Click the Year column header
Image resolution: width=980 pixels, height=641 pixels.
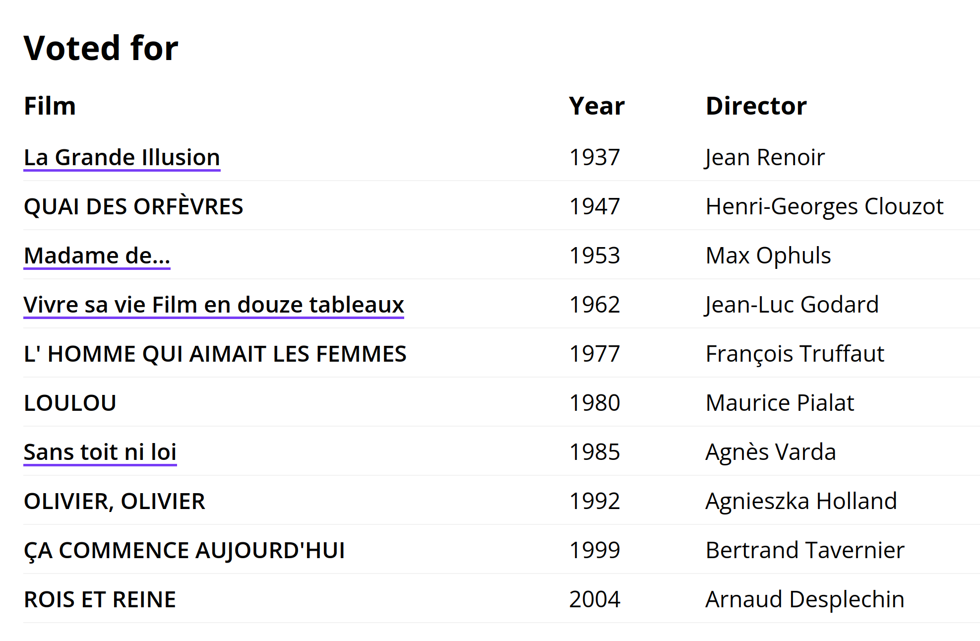coord(597,106)
